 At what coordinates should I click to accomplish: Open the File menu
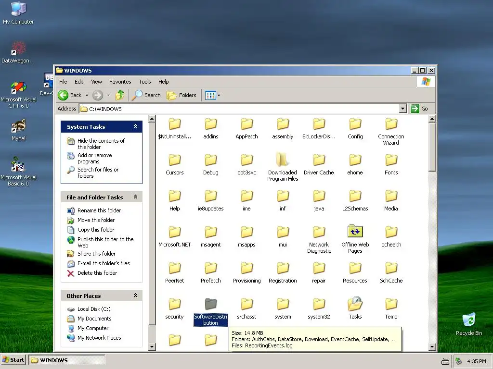[x=63, y=82]
